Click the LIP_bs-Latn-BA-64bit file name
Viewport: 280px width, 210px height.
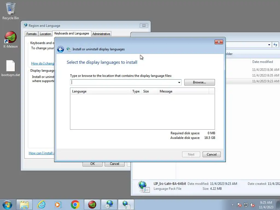click(170, 183)
